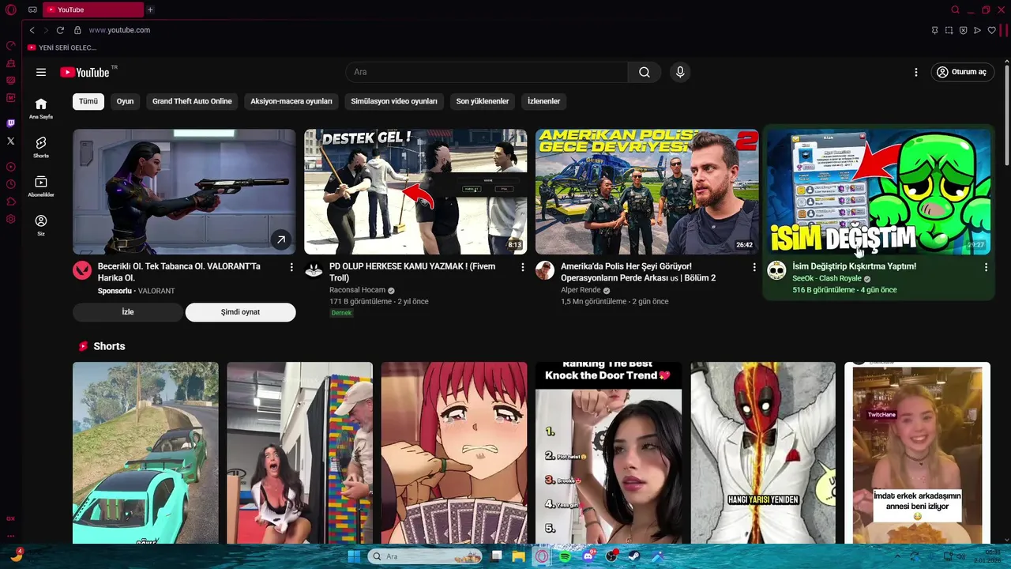1011x569 pixels.
Task: Reload the YouTube page
Action: pyautogui.click(x=60, y=30)
